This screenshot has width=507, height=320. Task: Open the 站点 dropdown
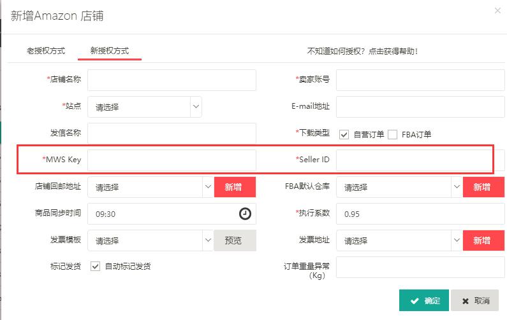click(145, 107)
